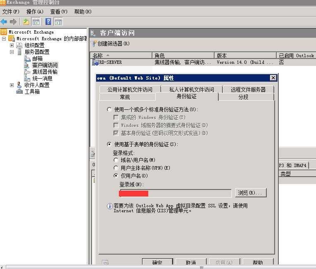Sort list by 角色 column header
Screen dimensions: 316x269
(x=183, y=56)
